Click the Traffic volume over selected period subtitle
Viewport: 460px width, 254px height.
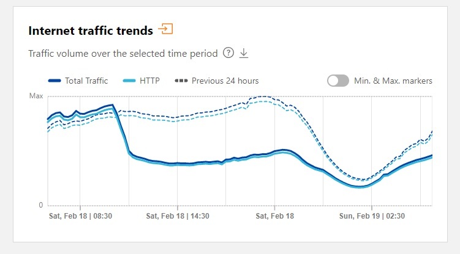[123, 53]
